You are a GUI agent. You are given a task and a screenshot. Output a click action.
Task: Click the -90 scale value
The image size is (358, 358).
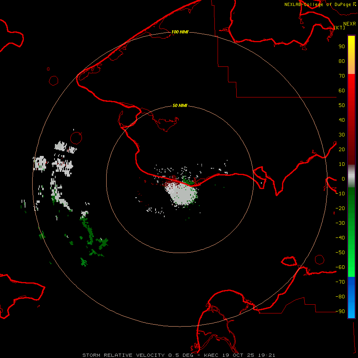point(340,311)
